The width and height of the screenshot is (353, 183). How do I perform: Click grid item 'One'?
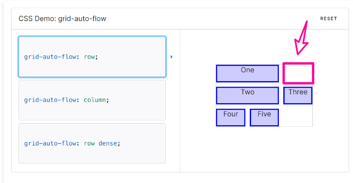[x=247, y=73]
